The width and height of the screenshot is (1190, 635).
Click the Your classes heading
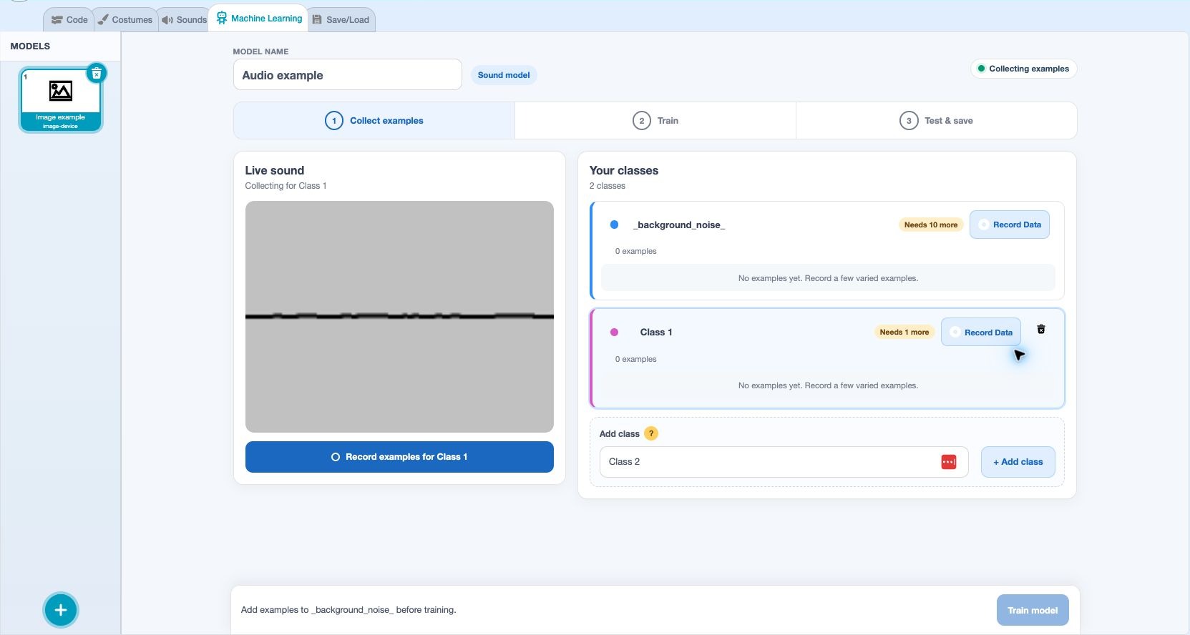click(624, 170)
